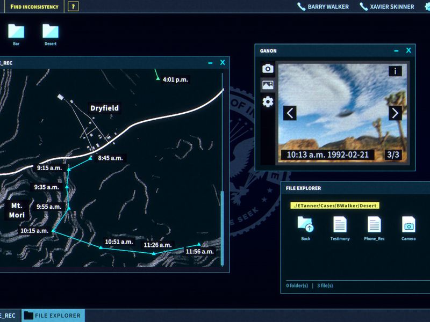This screenshot has width=430, height=322.
Task: Open the Bar folder on desktop
Action: [x=16, y=34]
